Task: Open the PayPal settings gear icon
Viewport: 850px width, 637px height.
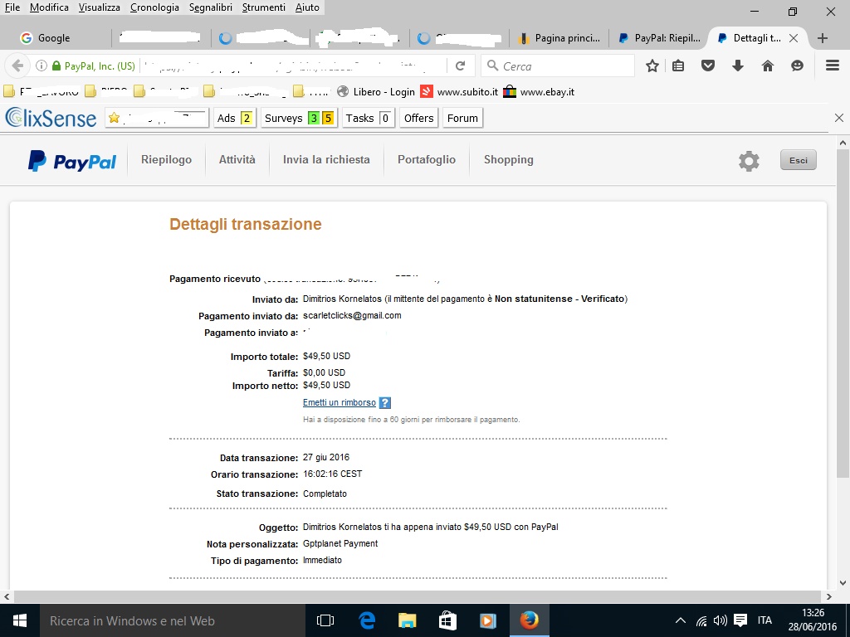Action: [x=749, y=161]
